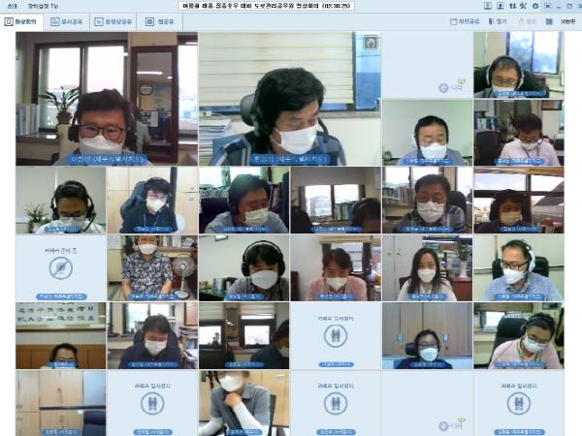
Task: Click the tools icon beside the gear
Action: [523, 6]
